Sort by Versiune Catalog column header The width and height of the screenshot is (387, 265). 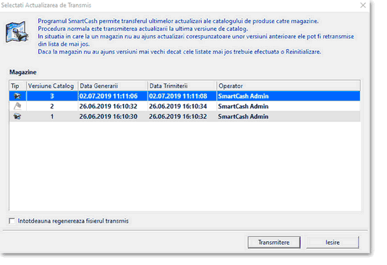click(52, 86)
